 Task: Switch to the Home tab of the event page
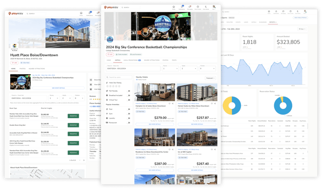point(109,60)
